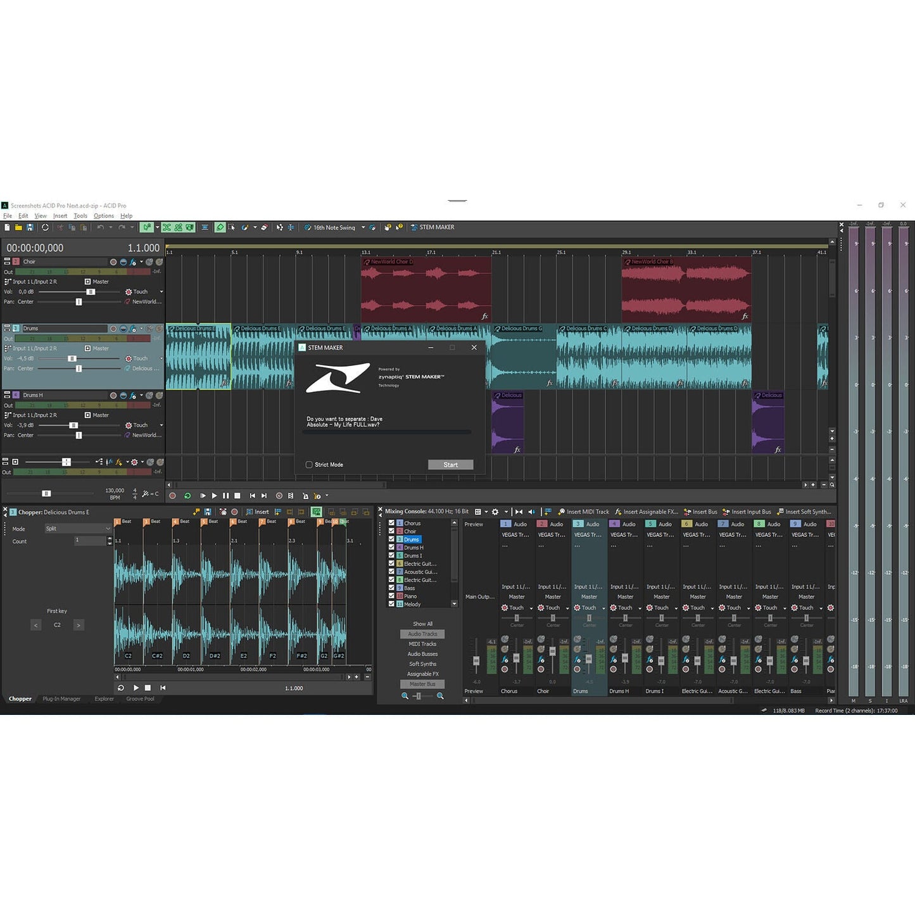Open the Options menu

103,215
